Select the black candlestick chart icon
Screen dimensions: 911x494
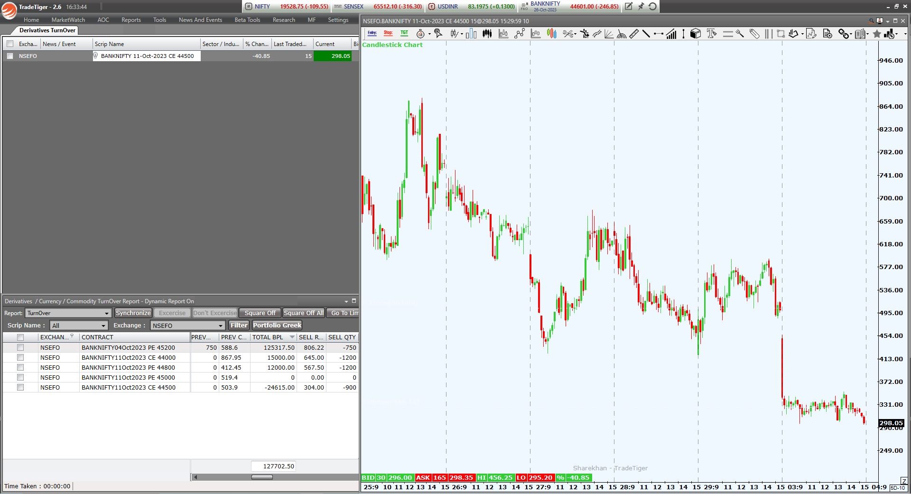(487, 33)
